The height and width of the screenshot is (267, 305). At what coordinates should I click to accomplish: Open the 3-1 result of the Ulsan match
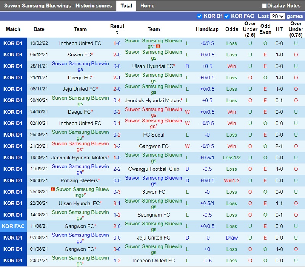click(x=117, y=203)
